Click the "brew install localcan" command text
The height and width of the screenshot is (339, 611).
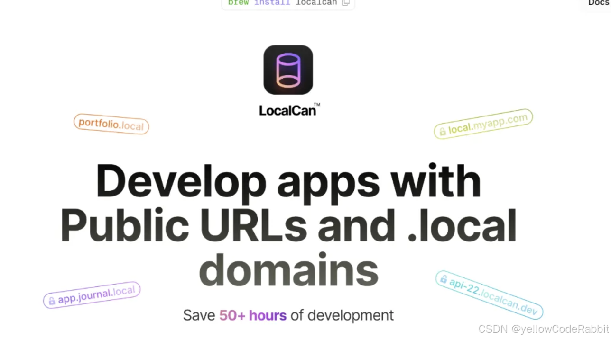click(283, 3)
